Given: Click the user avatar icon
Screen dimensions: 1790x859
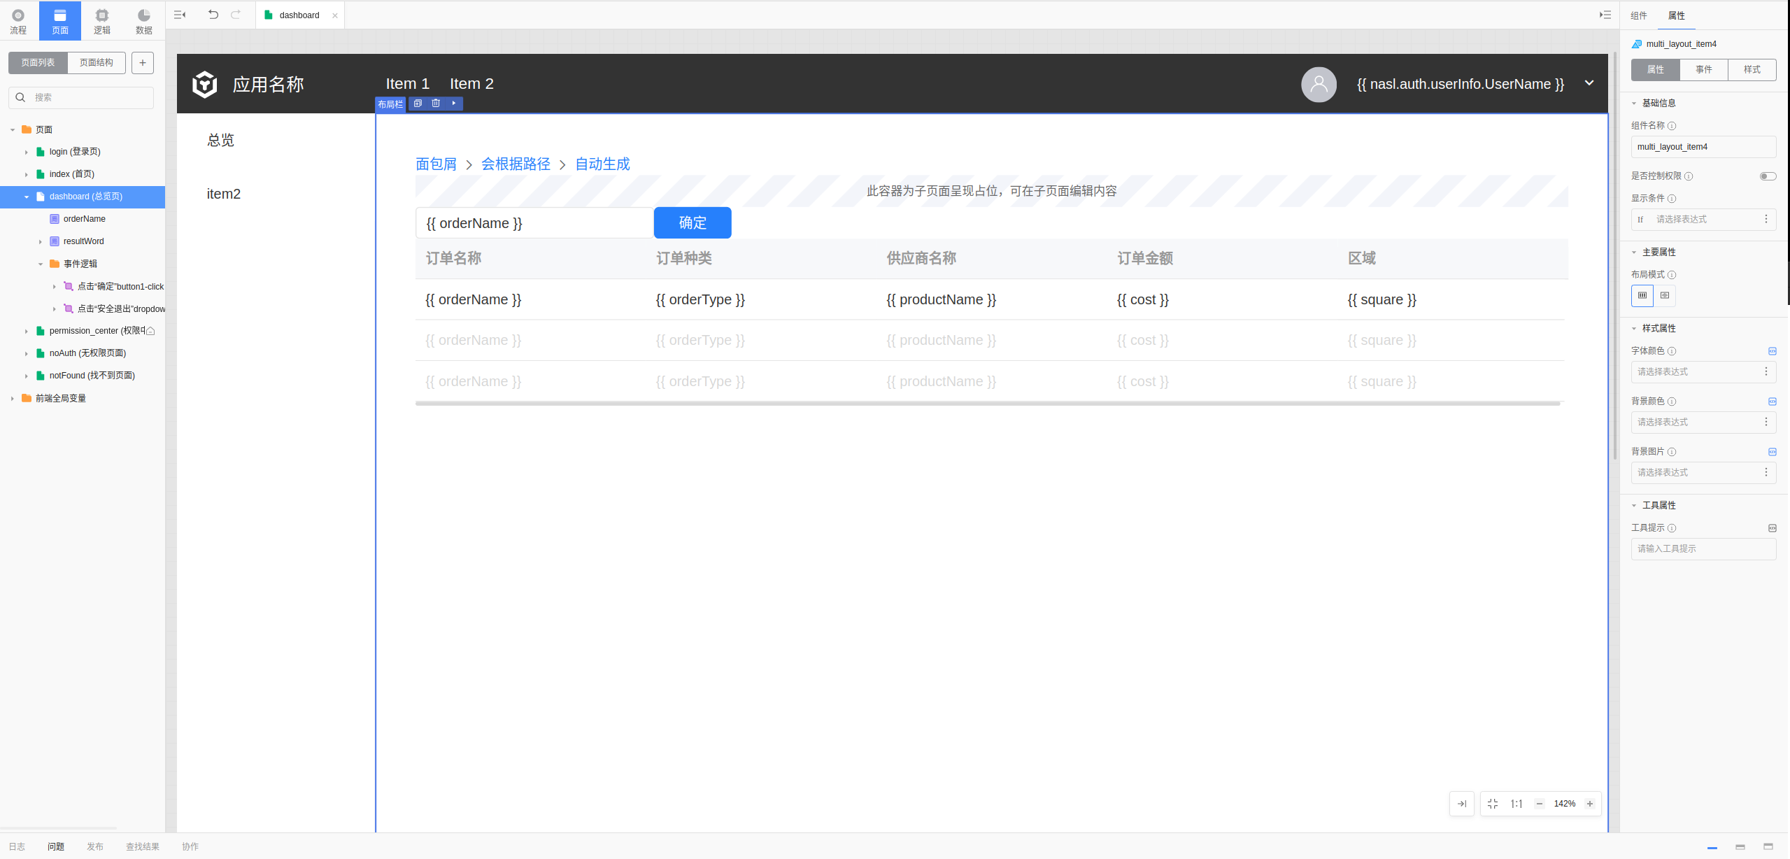Looking at the screenshot, I should coord(1319,84).
